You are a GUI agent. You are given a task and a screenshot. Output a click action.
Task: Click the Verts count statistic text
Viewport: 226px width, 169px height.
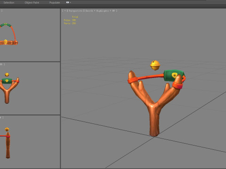pyautogui.click(x=70, y=23)
